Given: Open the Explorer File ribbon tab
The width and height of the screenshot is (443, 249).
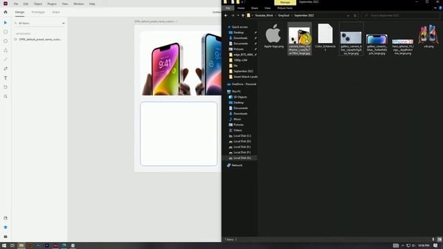Looking at the screenshot, I should (228, 8).
